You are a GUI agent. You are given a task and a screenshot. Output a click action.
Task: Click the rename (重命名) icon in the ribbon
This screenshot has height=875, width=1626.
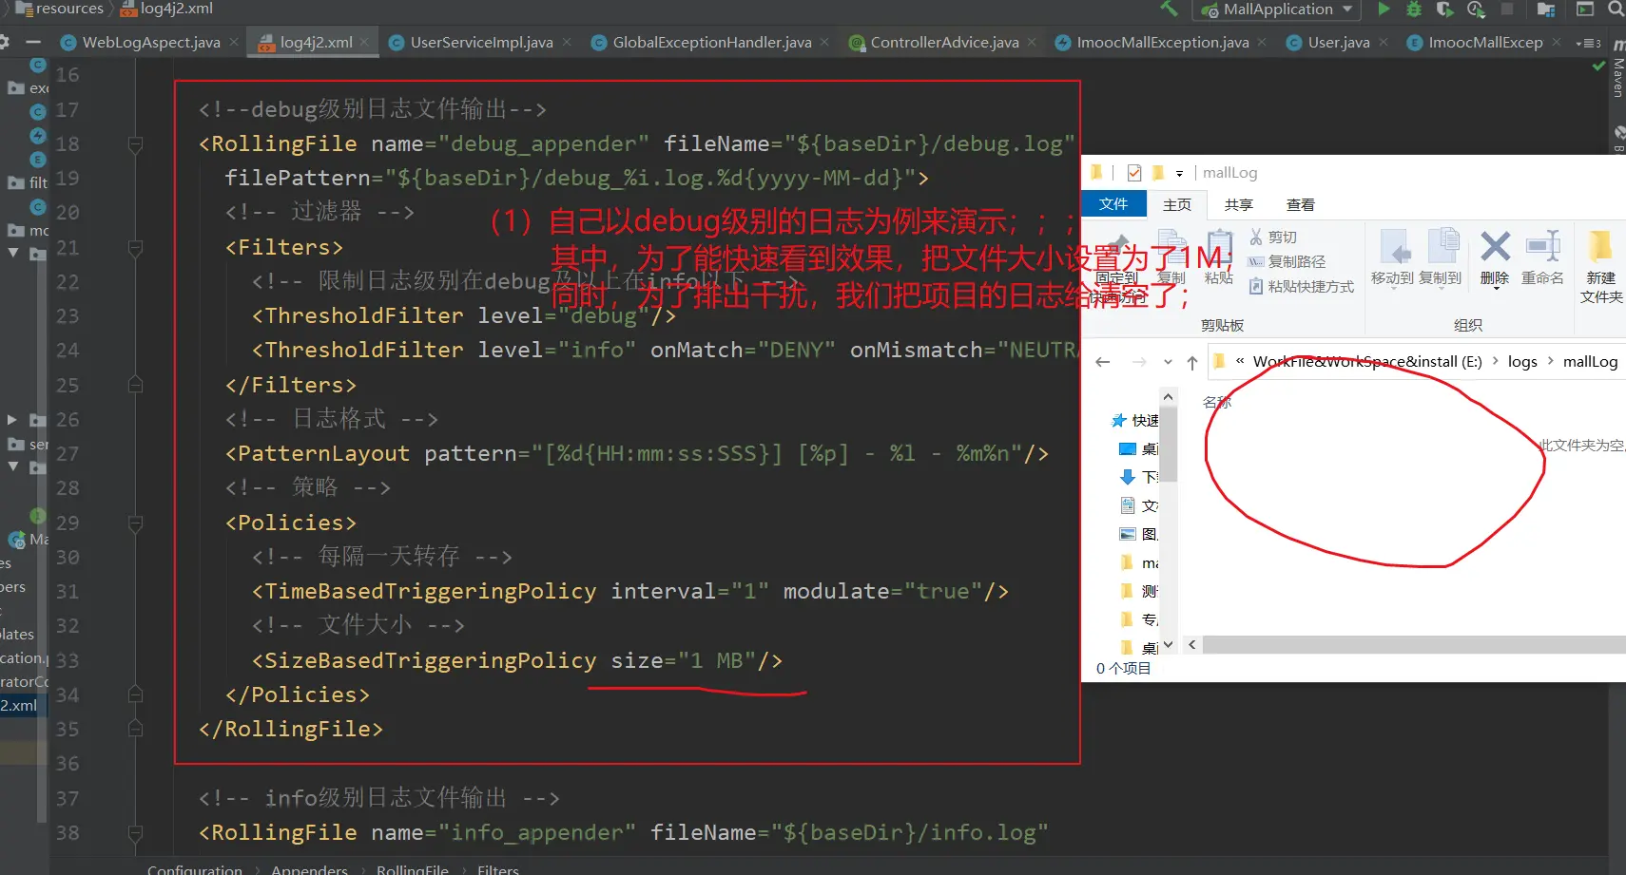(x=1542, y=249)
